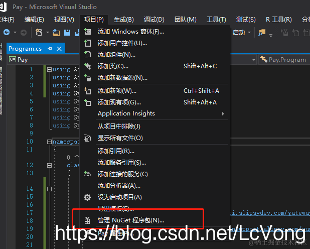This screenshot has width=310, height=249.
Task: Collapse the using directives region
Action: coord(49,69)
